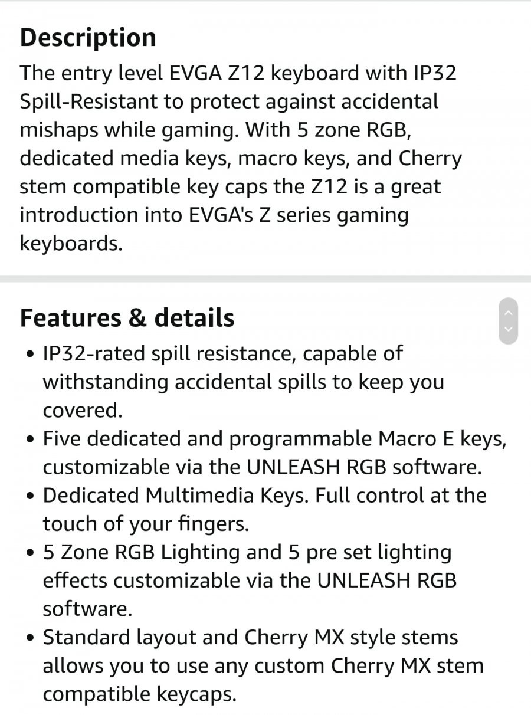Click the bullet dot before Dedicated Multimedia
This screenshot has height=715, width=531.
tap(30, 497)
